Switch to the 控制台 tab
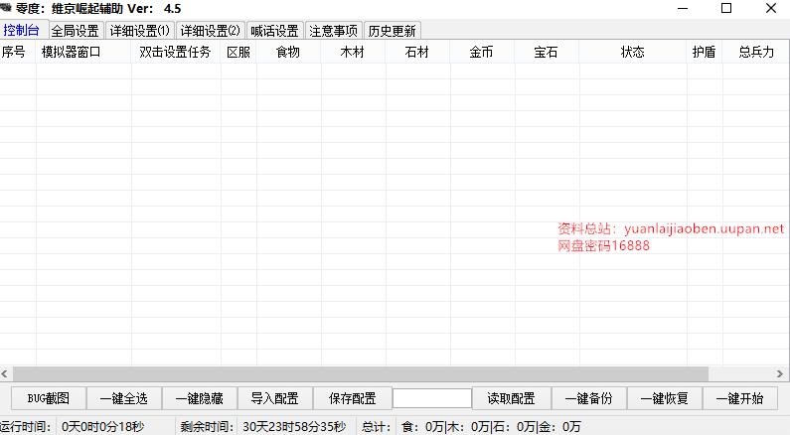 coord(23,30)
